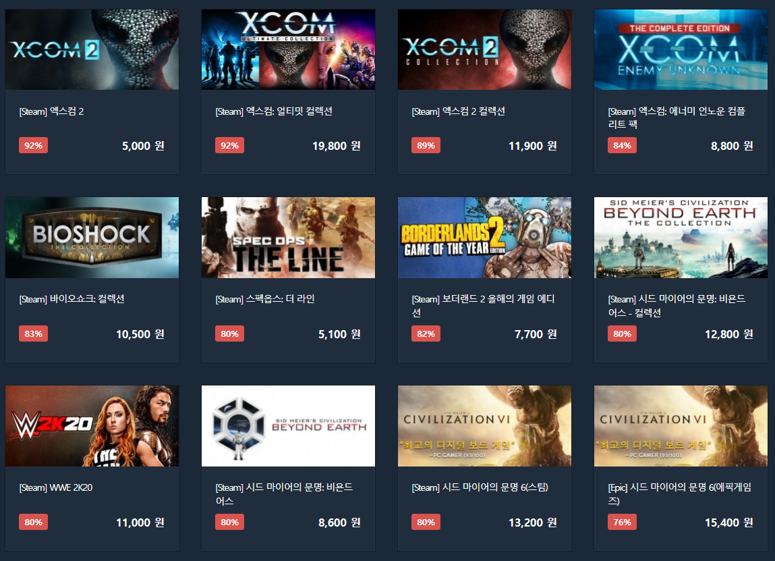Click the 76% discount badge on Epic Civilization VI
Image resolution: width=775 pixels, height=561 pixels.
click(622, 522)
